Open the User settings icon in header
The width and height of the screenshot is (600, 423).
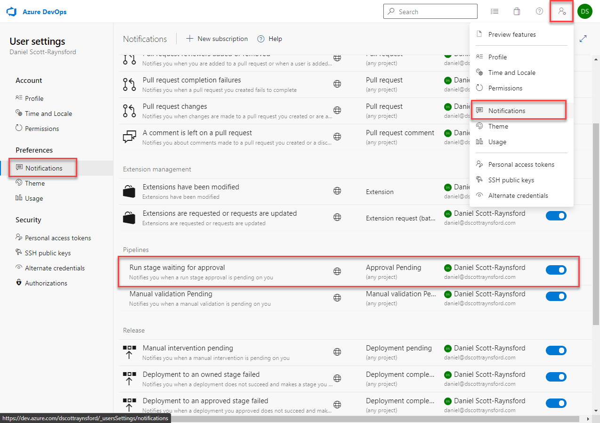click(x=562, y=11)
